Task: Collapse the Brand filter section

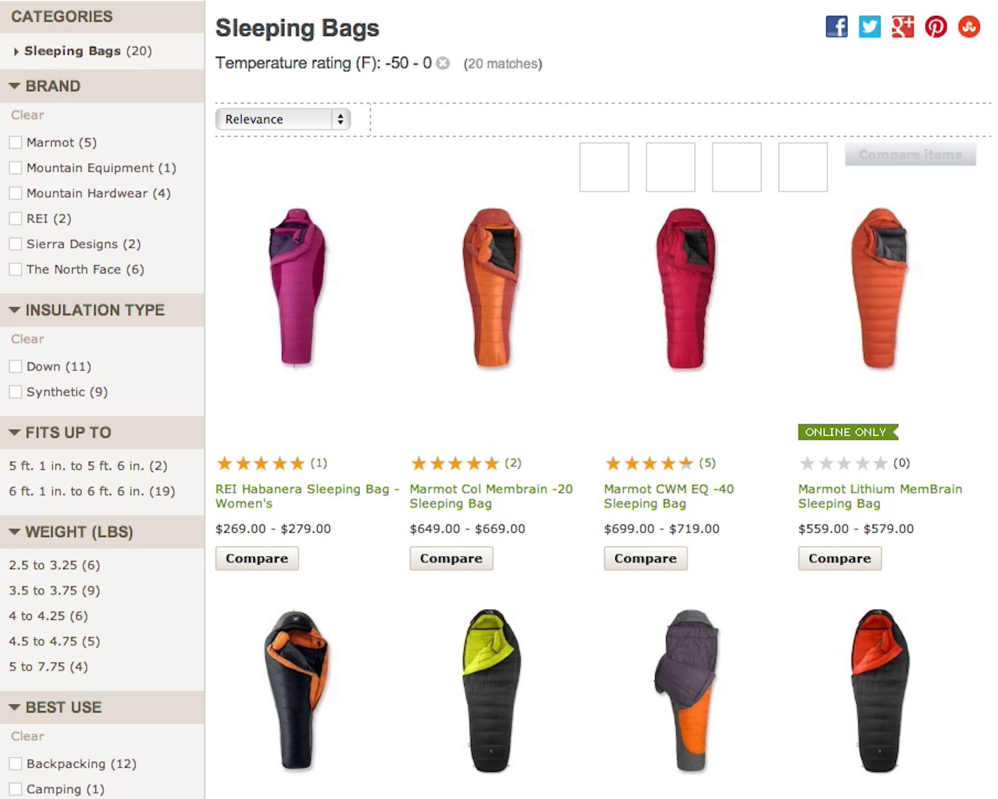Action: [x=15, y=86]
